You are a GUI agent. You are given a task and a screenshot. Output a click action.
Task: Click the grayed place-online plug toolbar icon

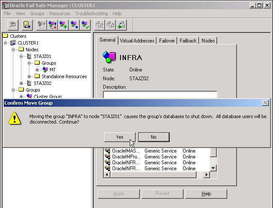pos(42,25)
